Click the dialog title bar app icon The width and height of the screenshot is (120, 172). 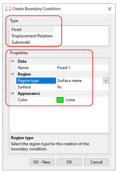[8, 9]
